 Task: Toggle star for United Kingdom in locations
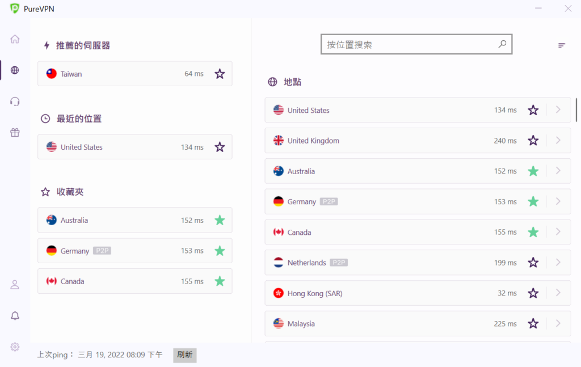pos(533,140)
